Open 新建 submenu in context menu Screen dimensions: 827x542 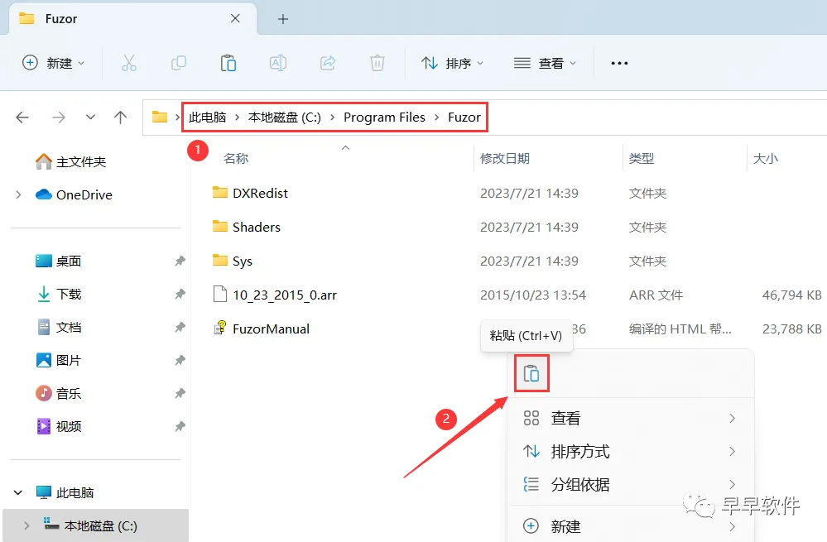(630, 526)
